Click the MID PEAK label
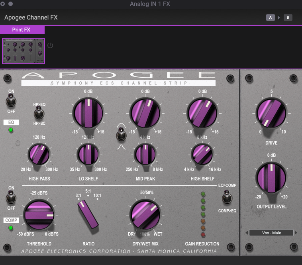This screenshot has width=302, height=265. point(145,179)
